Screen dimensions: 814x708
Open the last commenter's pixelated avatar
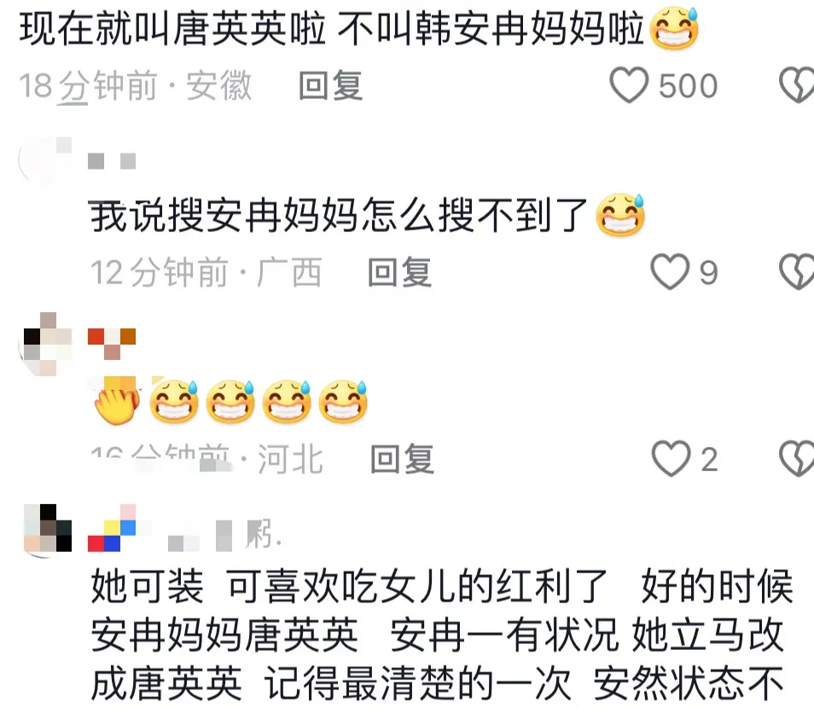click(x=47, y=530)
